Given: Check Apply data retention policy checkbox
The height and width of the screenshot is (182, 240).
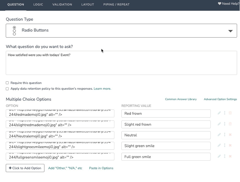Looking at the screenshot, I should tap(7, 89).
